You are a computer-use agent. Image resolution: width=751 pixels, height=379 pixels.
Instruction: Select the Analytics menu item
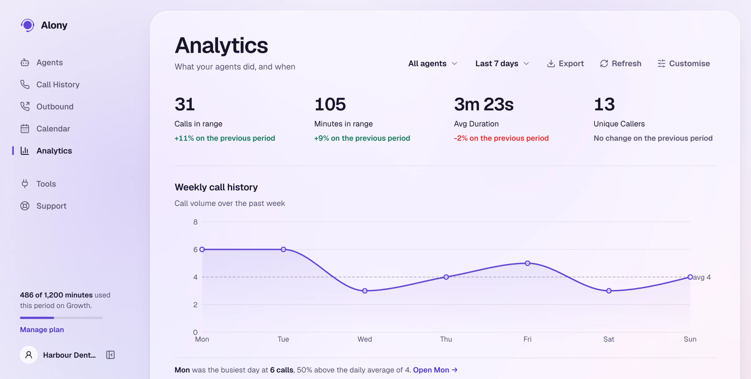46,151
